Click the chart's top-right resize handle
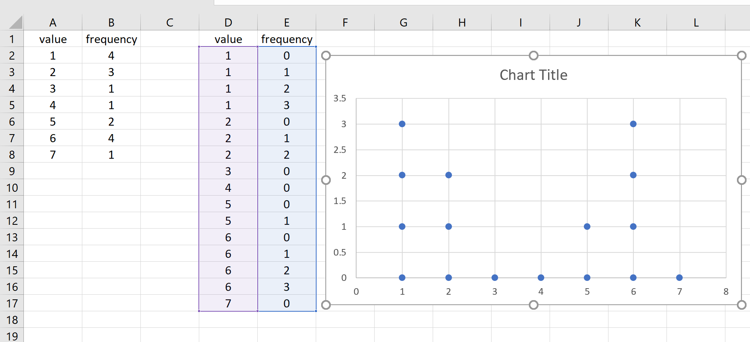Image resolution: width=750 pixels, height=342 pixels. point(742,56)
